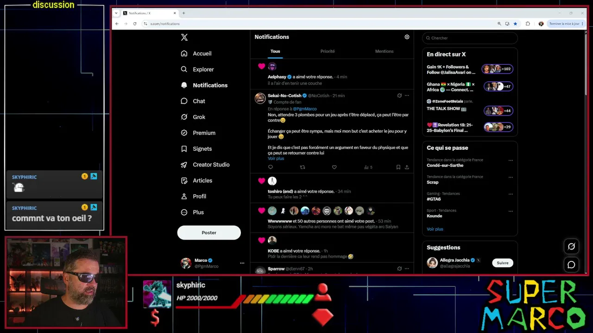Viewport: 593px width, 333px height.
Task: Follow Allegra Jacchia with Suivre
Action: point(503,263)
